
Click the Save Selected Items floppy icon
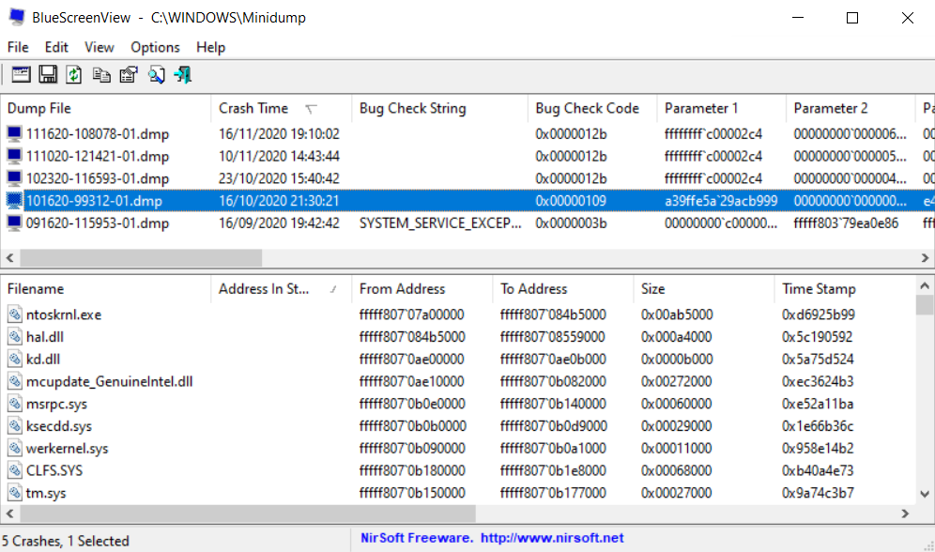pos(48,74)
